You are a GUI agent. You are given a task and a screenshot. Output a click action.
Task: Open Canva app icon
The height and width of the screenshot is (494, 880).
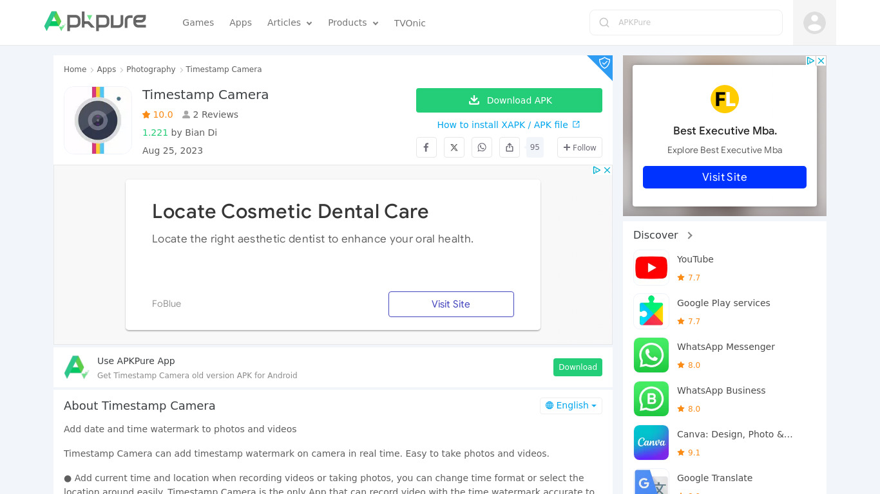(x=651, y=443)
